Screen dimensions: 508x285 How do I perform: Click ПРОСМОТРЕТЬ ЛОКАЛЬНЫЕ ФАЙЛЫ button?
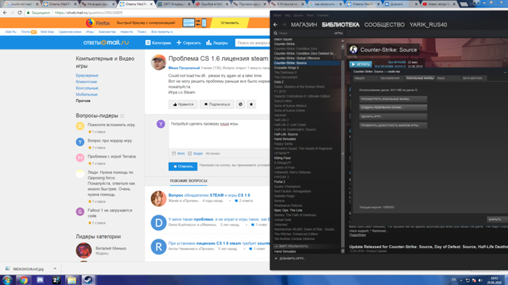[x=393, y=99]
